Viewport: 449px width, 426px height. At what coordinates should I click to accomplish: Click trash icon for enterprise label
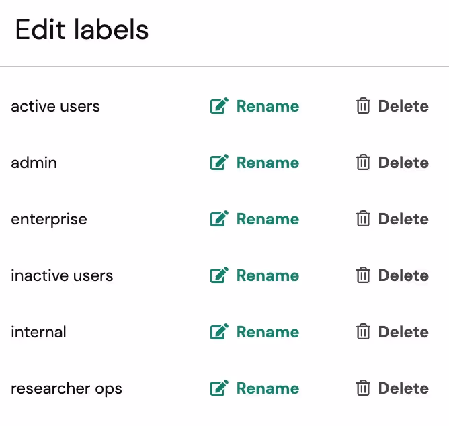pyautogui.click(x=363, y=218)
